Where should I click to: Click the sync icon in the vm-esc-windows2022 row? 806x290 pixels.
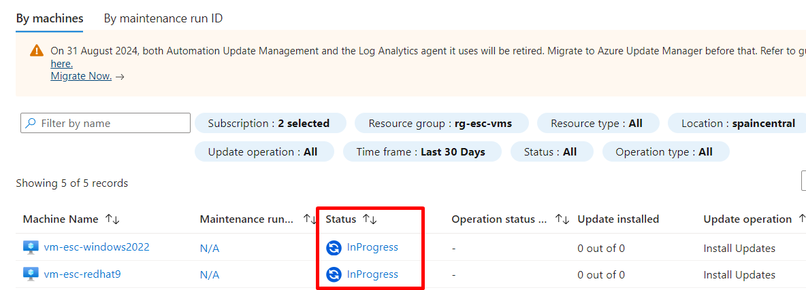[334, 248]
